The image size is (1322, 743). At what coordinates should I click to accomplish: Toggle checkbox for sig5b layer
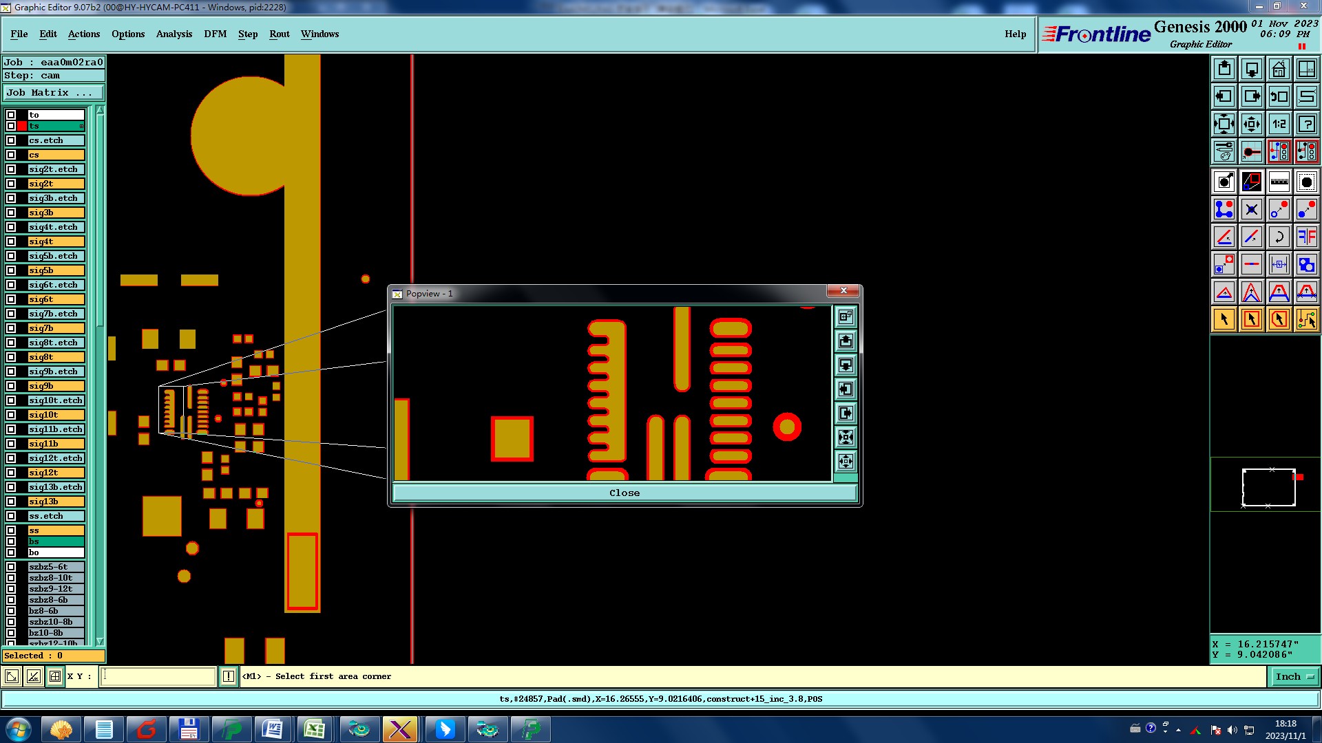(11, 270)
